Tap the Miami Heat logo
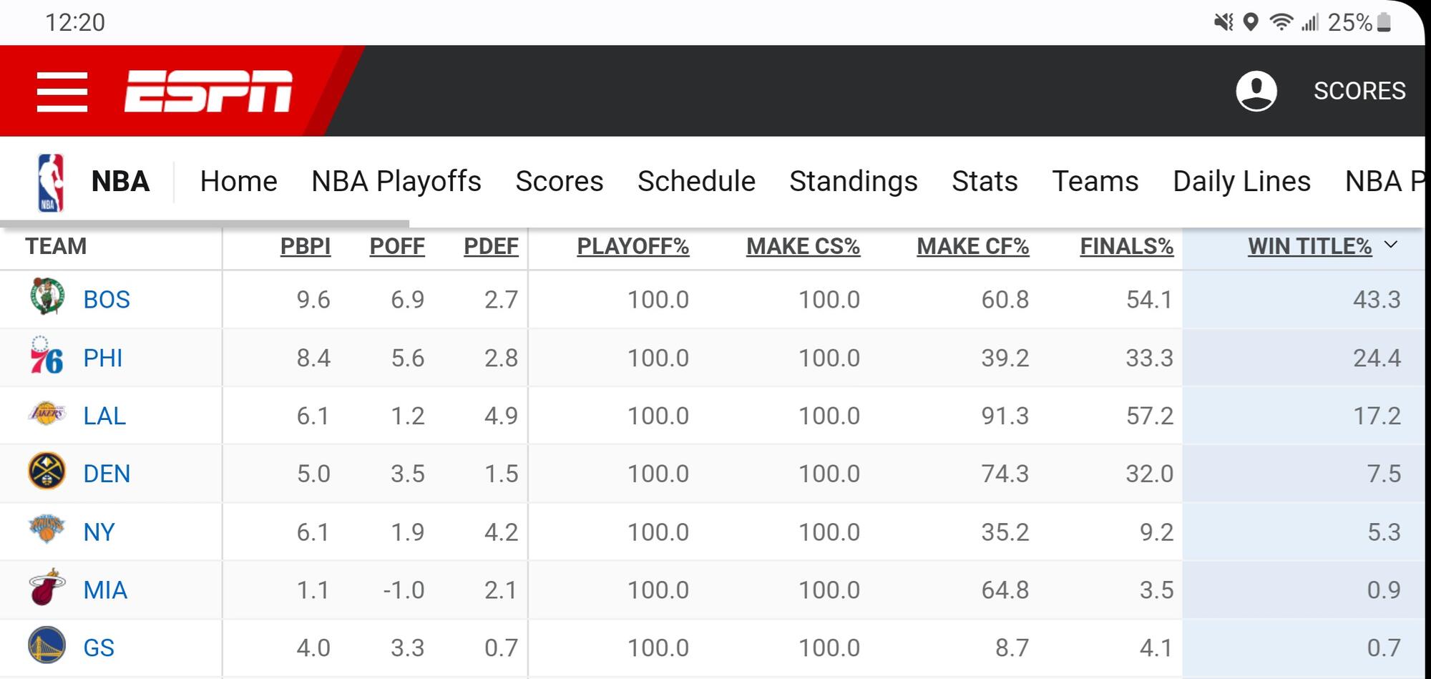The height and width of the screenshot is (679, 1431). (47, 588)
